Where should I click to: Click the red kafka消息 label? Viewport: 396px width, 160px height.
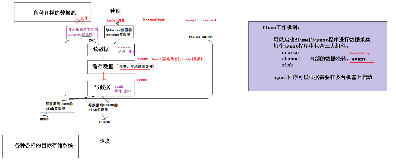click(116, 20)
